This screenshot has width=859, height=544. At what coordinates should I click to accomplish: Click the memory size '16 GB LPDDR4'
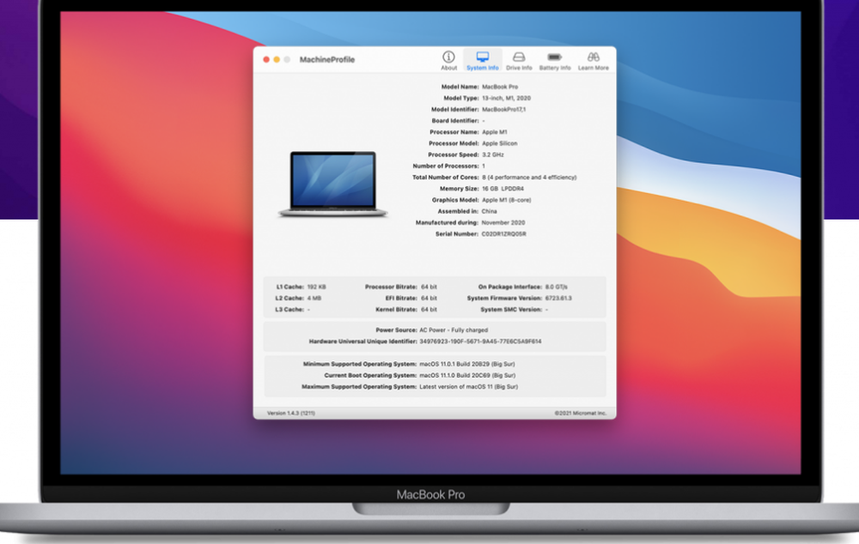click(x=503, y=189)
